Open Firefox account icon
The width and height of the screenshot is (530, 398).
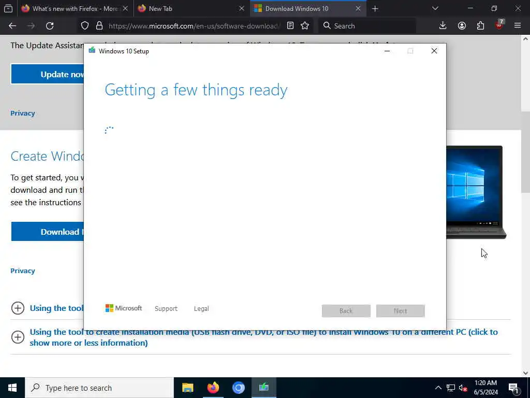[462, 26]
